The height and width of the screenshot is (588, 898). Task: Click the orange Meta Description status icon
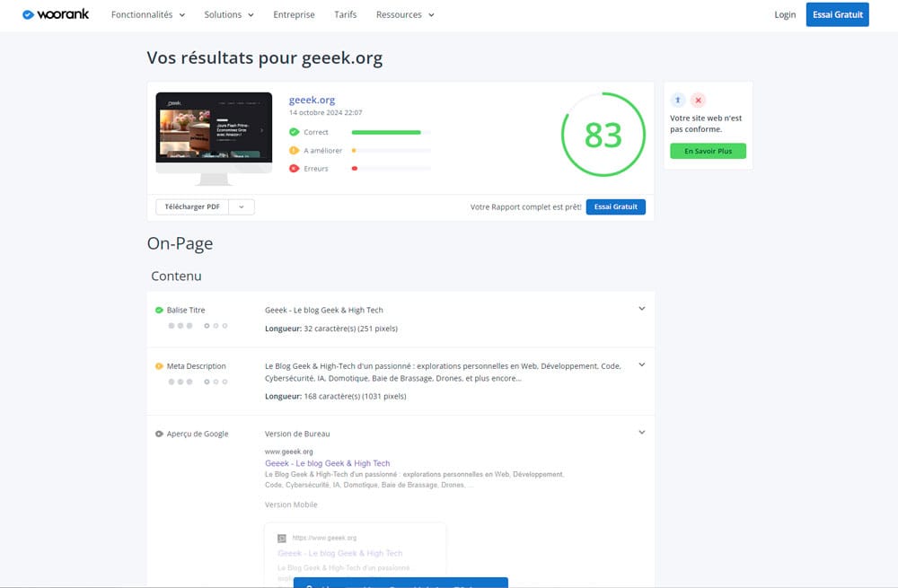[159, 366]
